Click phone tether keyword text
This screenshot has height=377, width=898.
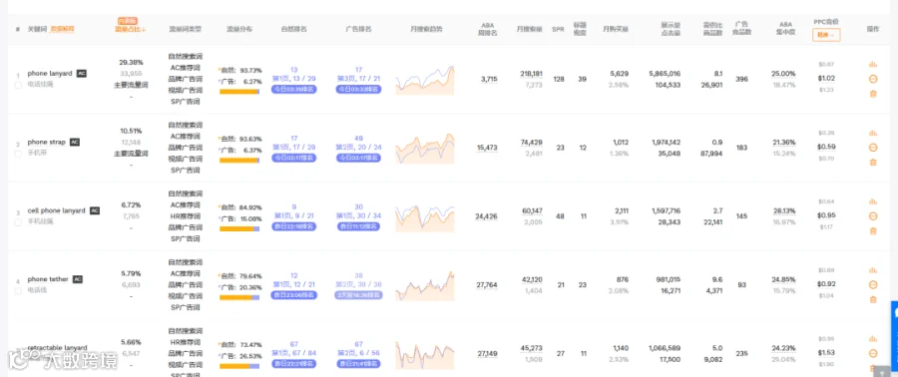(x=48, y=279)
